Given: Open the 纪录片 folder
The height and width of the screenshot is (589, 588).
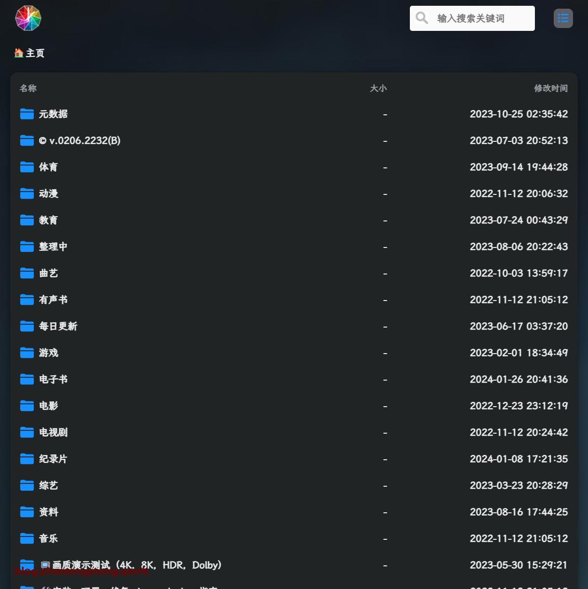Looking at the screenshot, I should tap(53, 459).
